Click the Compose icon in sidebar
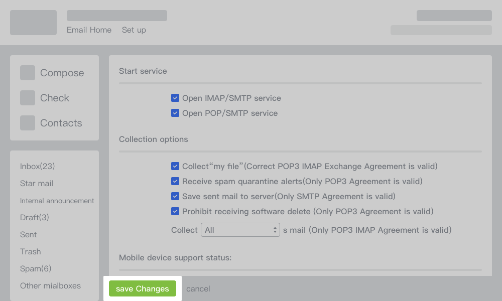This screenshot has width=502, height=301. (28, 73)
